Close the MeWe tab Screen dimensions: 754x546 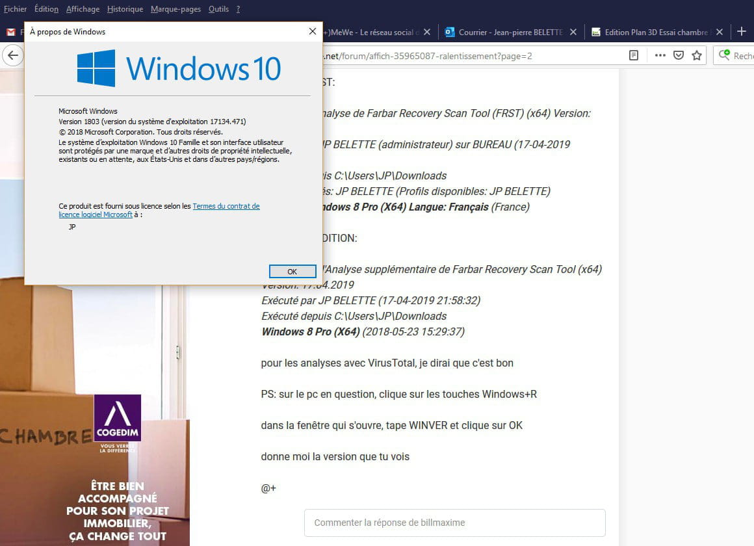427,32
